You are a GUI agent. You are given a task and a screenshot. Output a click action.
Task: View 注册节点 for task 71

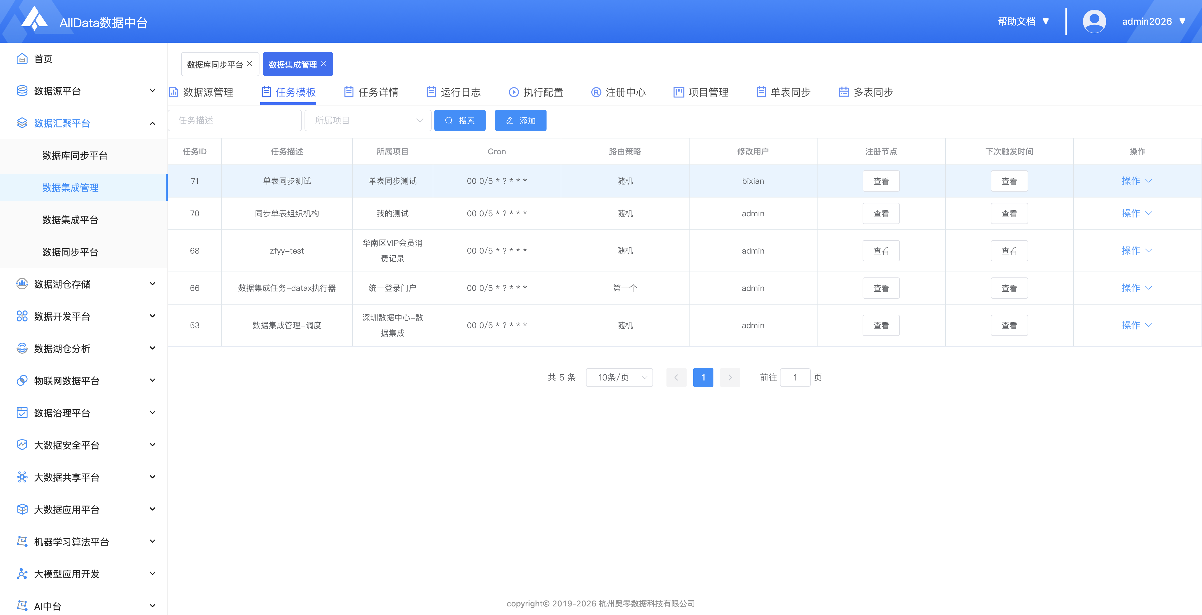pos(881,181)
